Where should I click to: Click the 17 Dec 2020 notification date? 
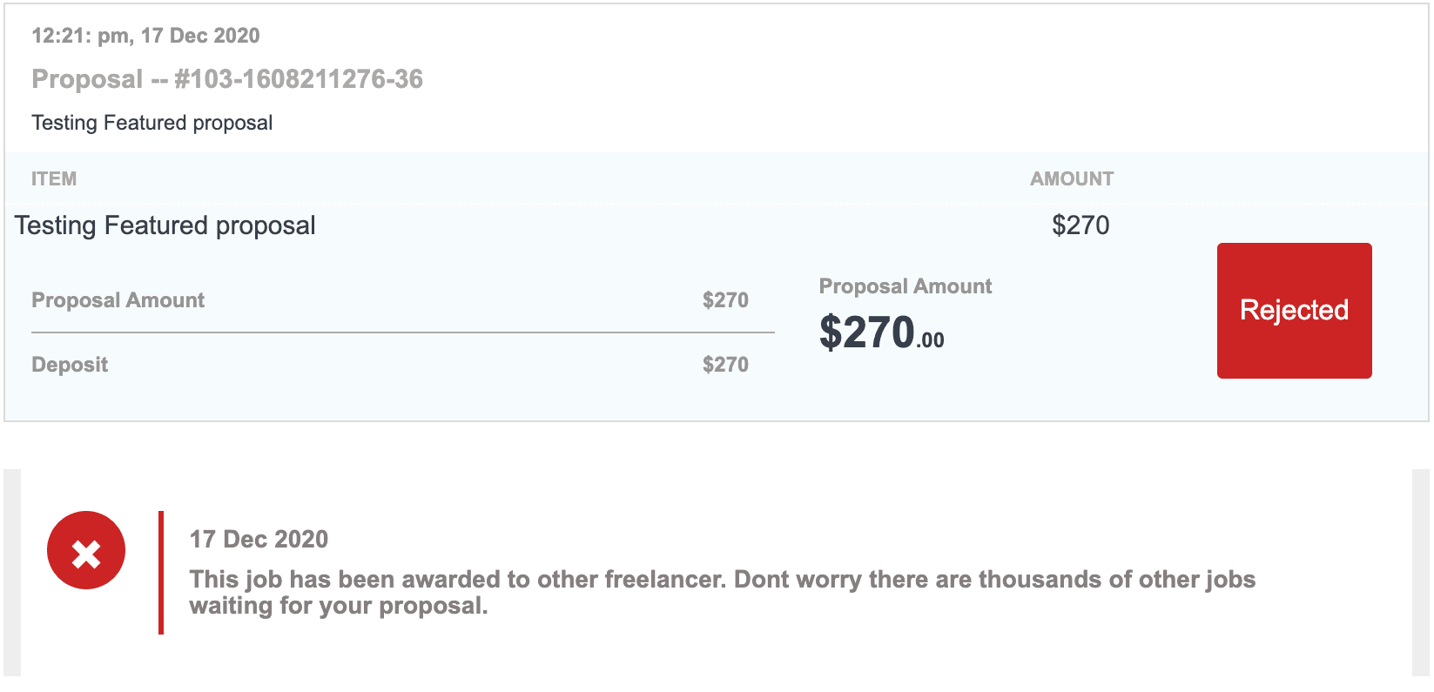point(259,540)
